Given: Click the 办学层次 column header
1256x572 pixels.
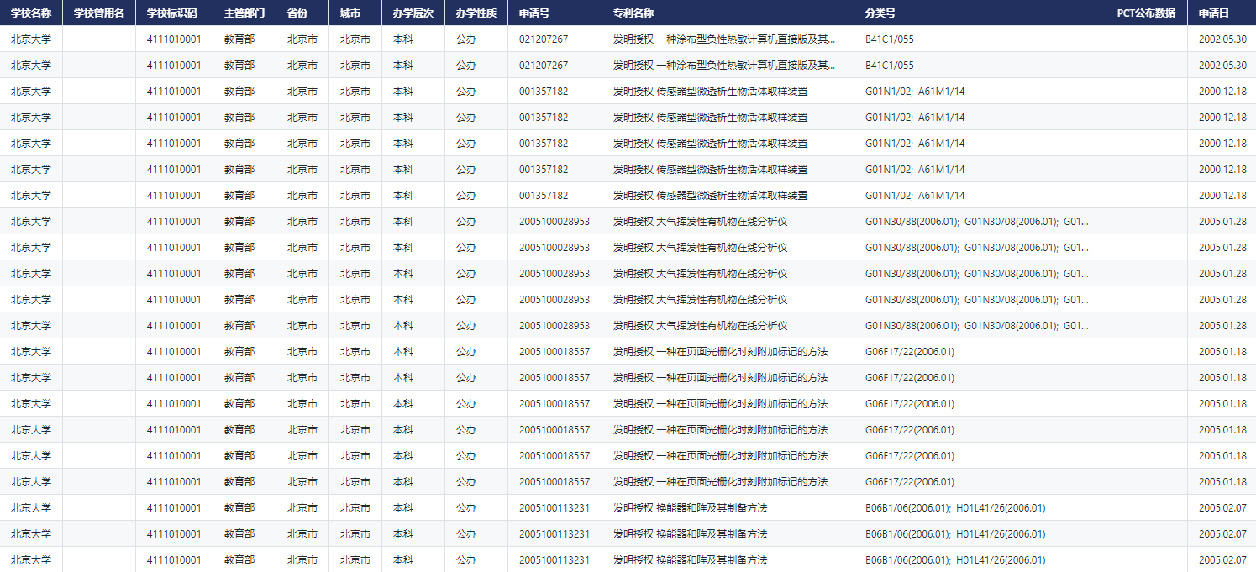Looking at the screenshot, I should pyautogui.click(x=413, y=13).
